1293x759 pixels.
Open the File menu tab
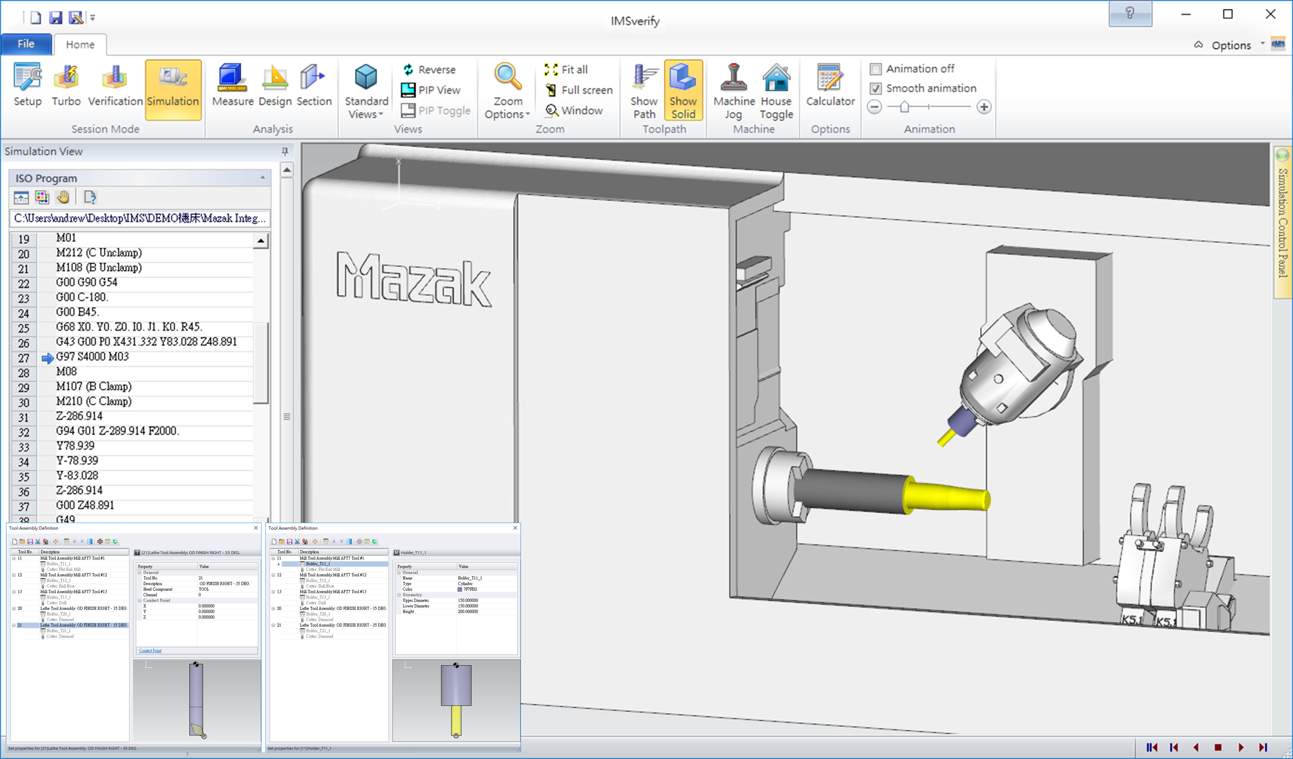[26, 44]
